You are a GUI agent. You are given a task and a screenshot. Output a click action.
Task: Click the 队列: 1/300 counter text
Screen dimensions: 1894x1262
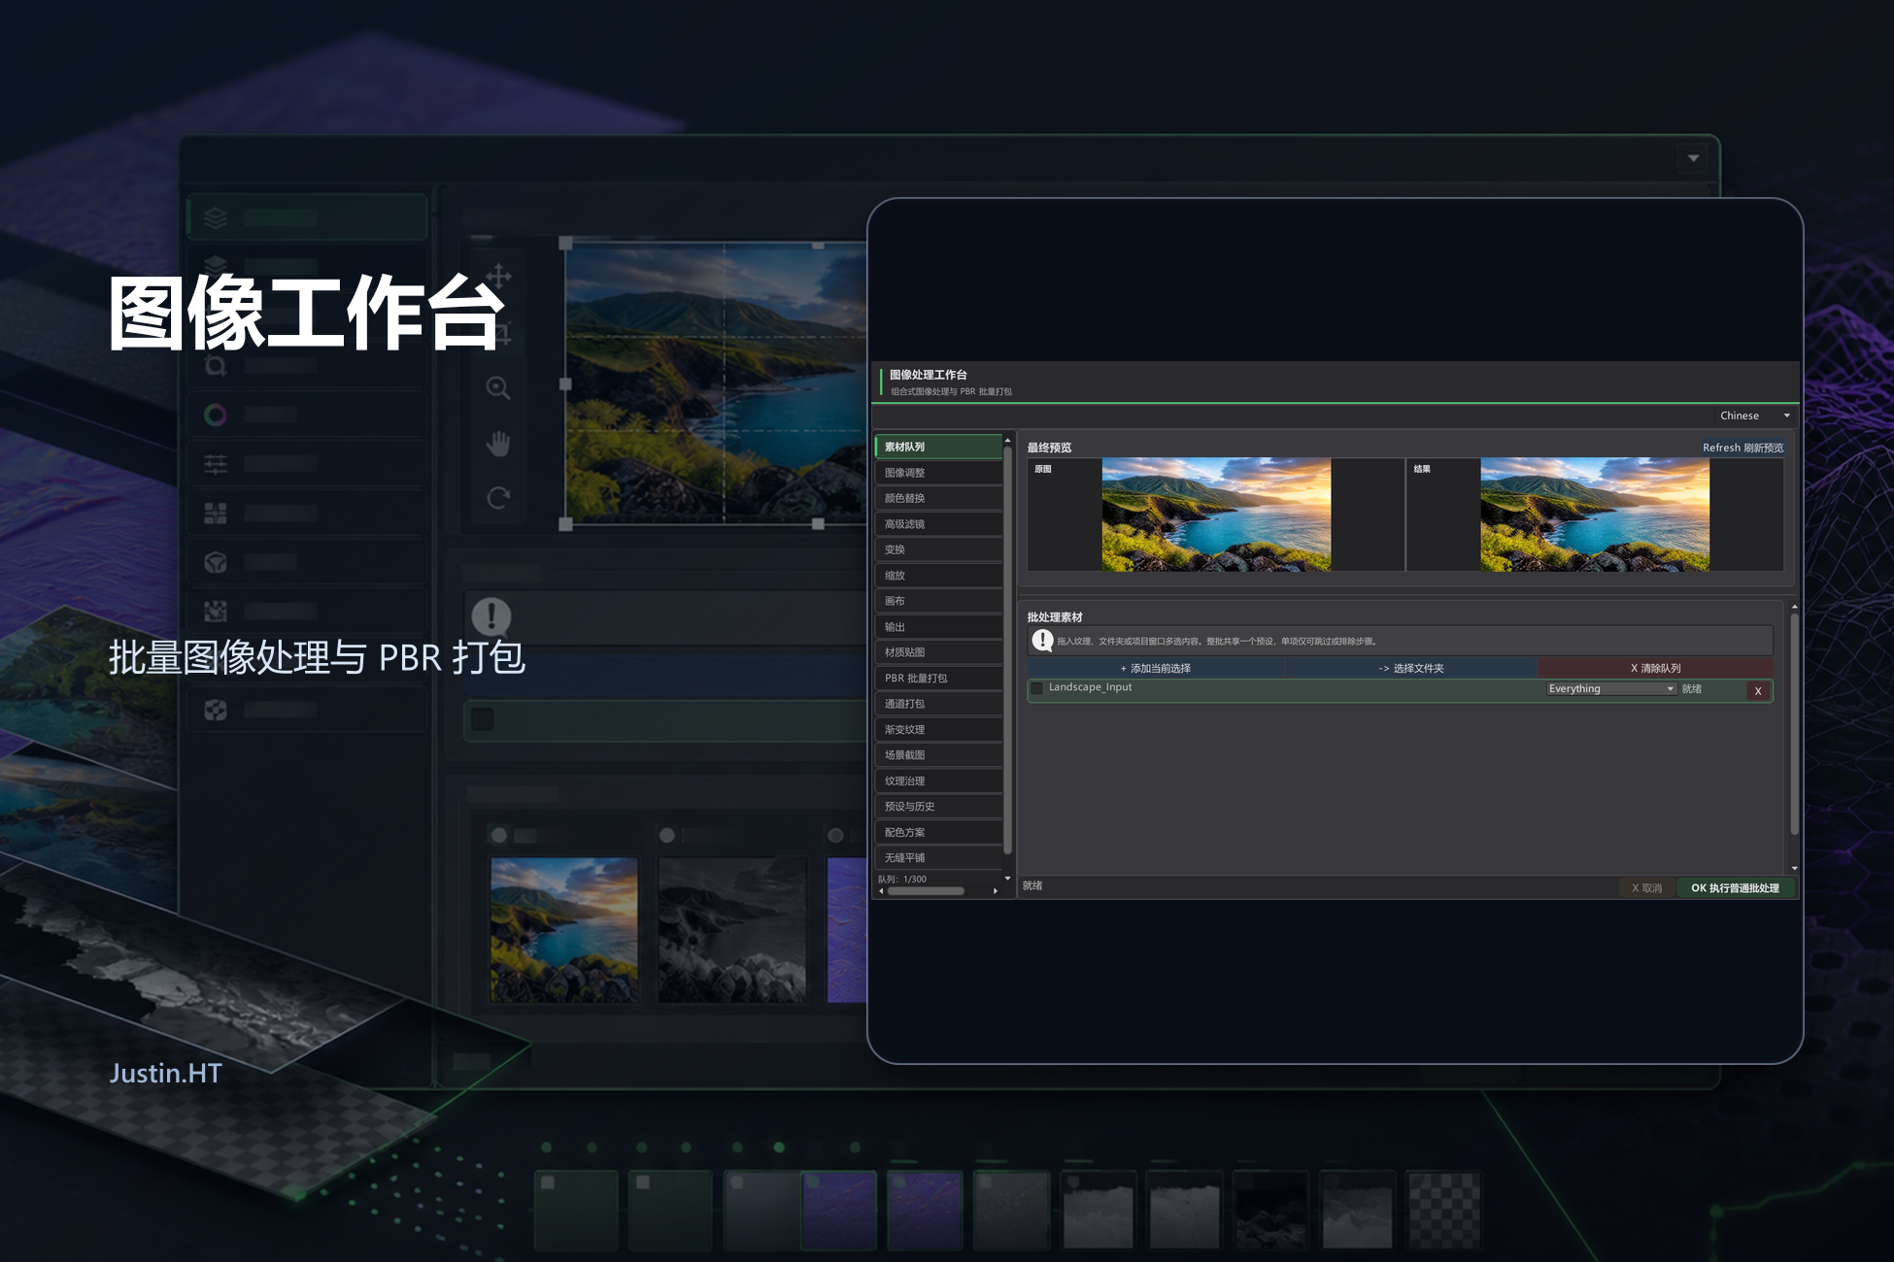click(x=902, y=880)
